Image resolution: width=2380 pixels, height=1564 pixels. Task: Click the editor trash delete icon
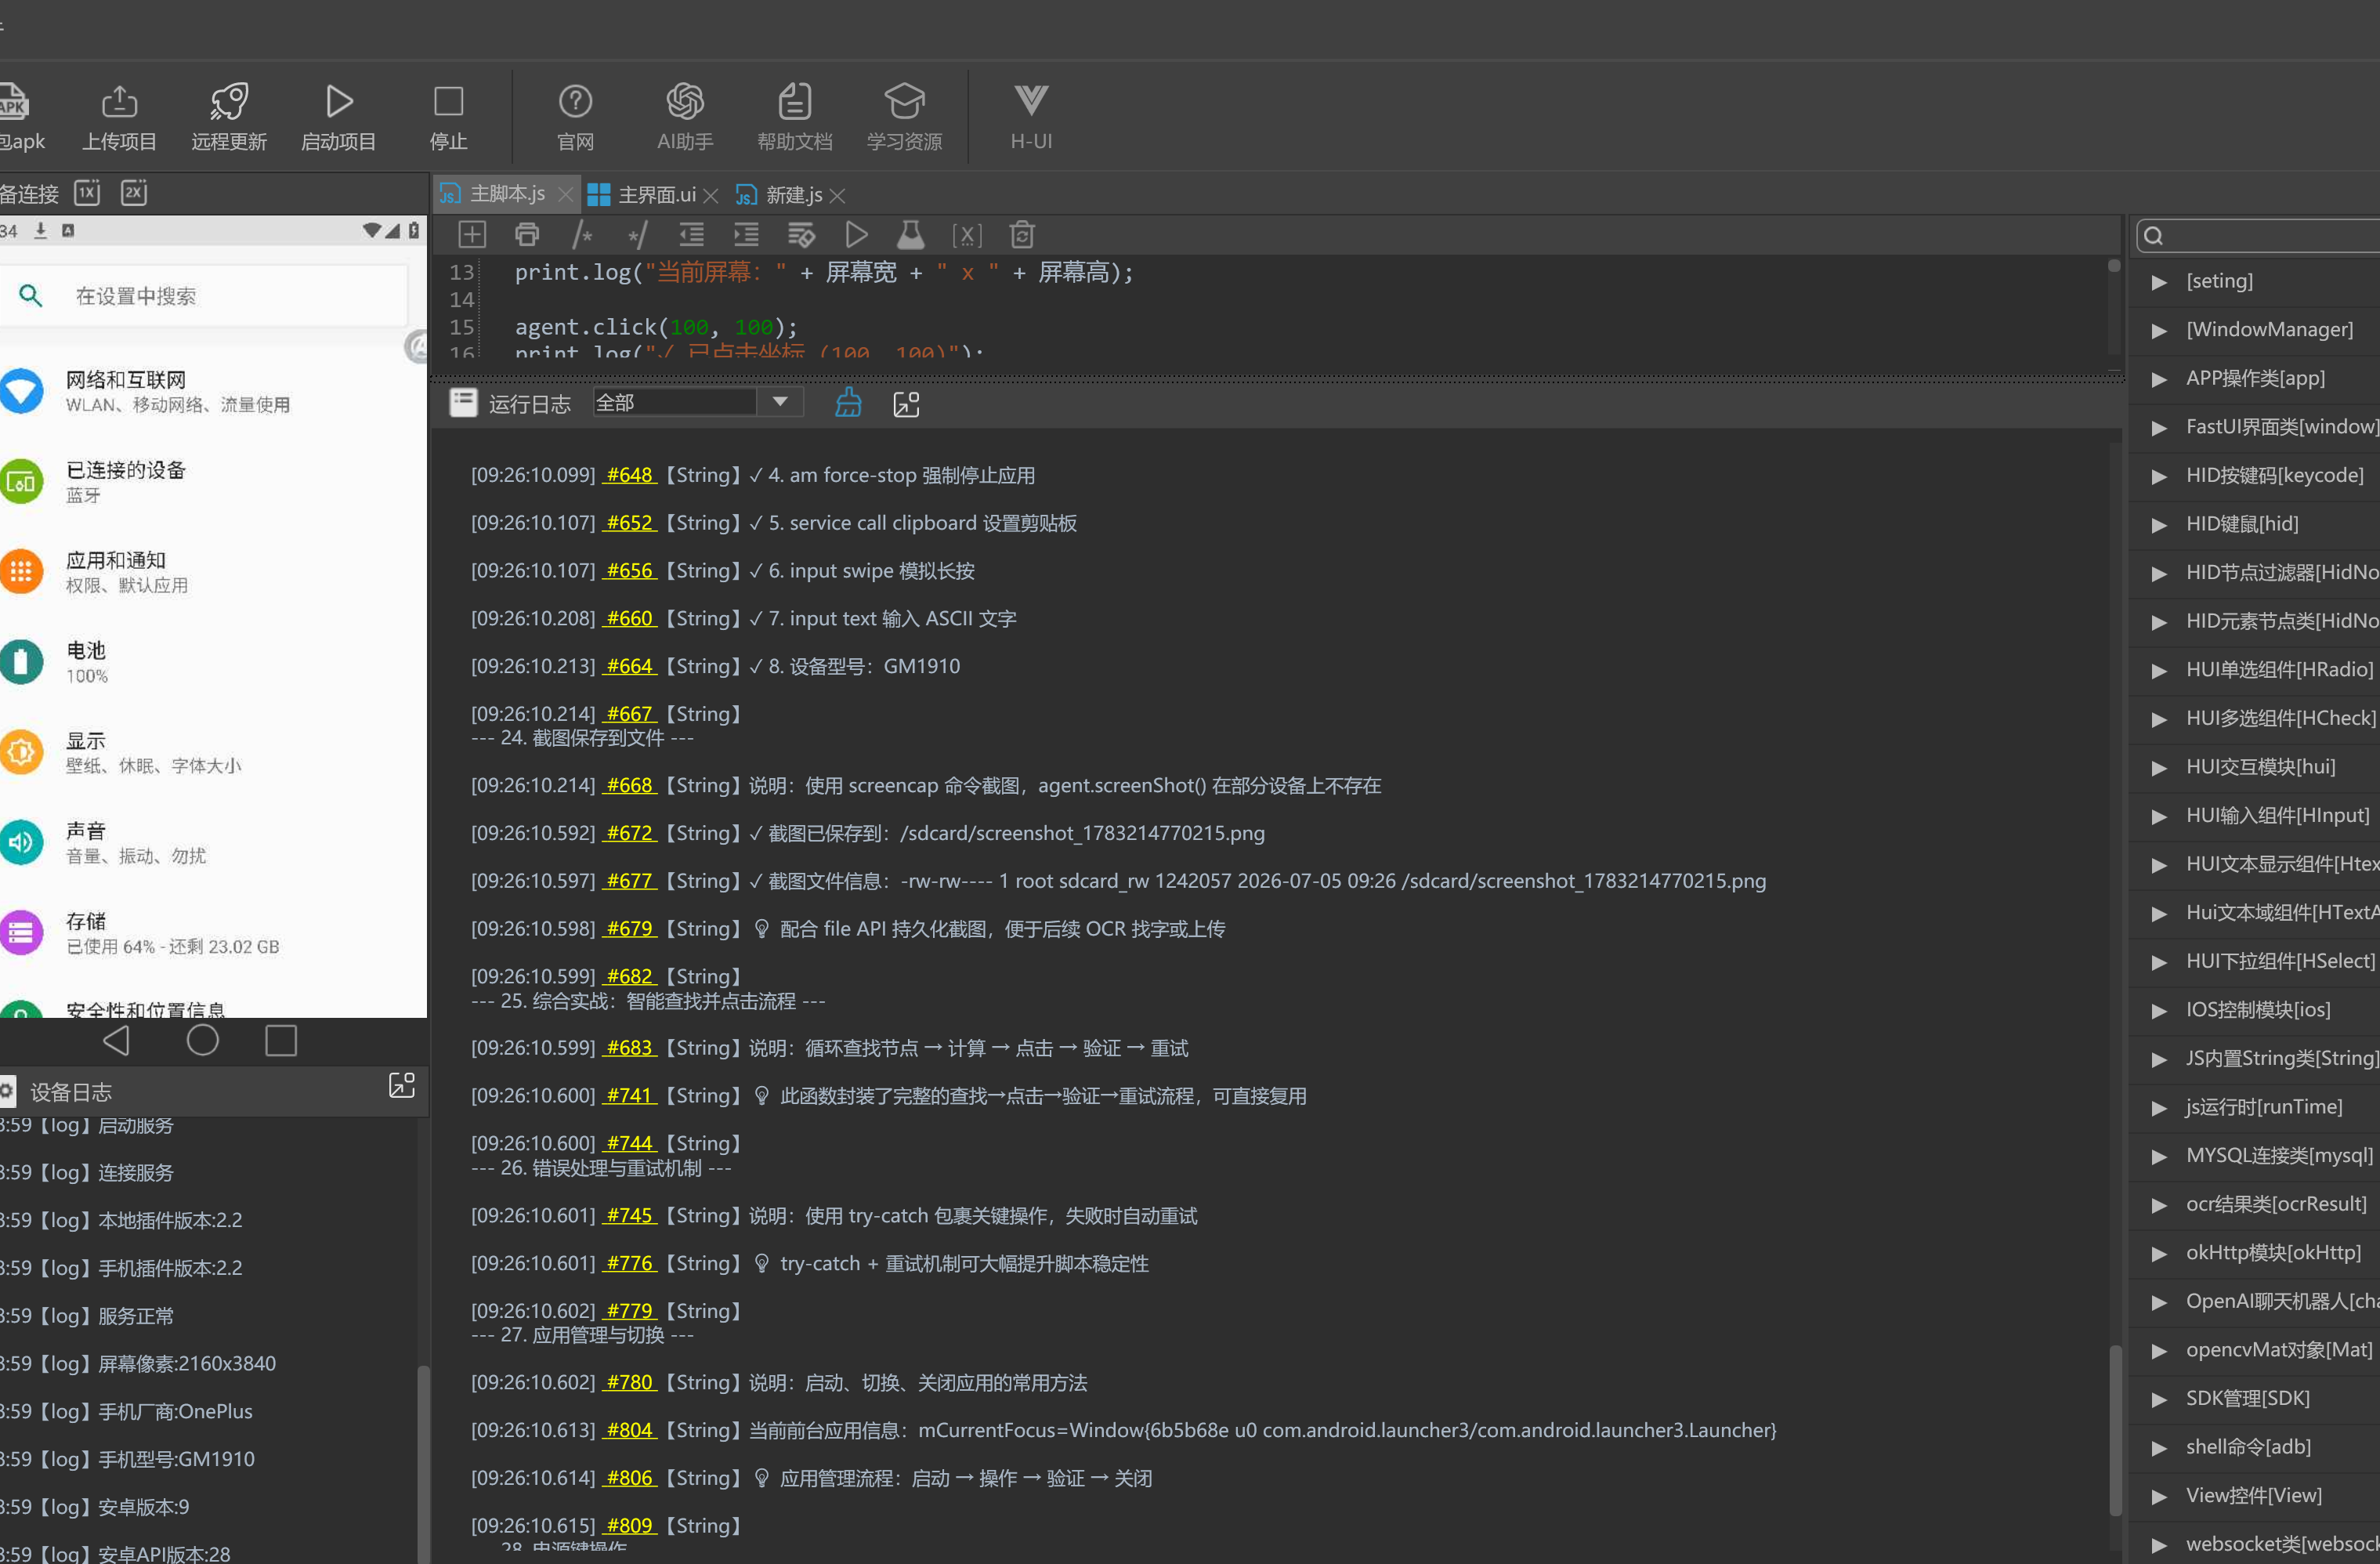click(1021, 235)
